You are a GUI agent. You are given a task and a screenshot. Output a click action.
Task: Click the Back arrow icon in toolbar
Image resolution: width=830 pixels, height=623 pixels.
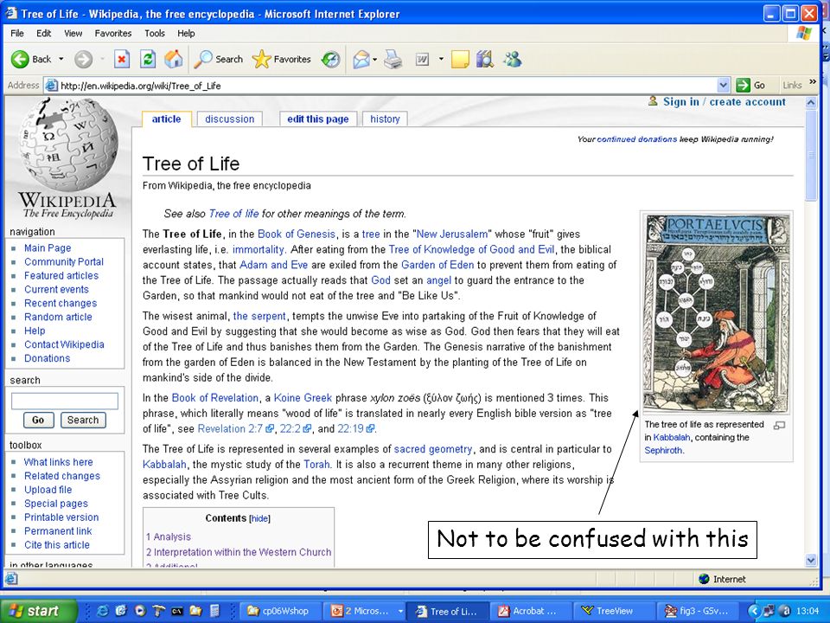[x=20, y=60]
